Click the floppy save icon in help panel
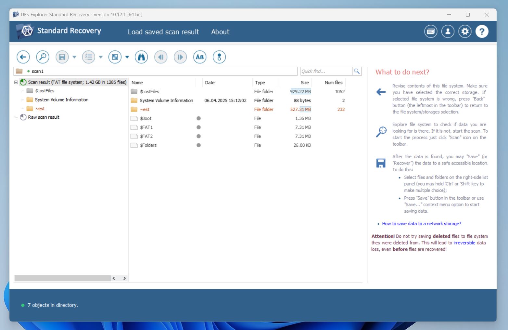 pos(381,163)
